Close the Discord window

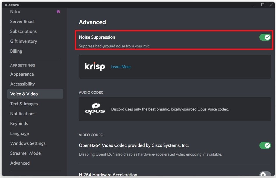point(271,5)
